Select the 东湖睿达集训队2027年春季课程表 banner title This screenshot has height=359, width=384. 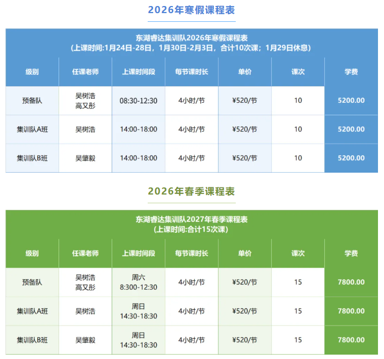[x=191, y=220]
